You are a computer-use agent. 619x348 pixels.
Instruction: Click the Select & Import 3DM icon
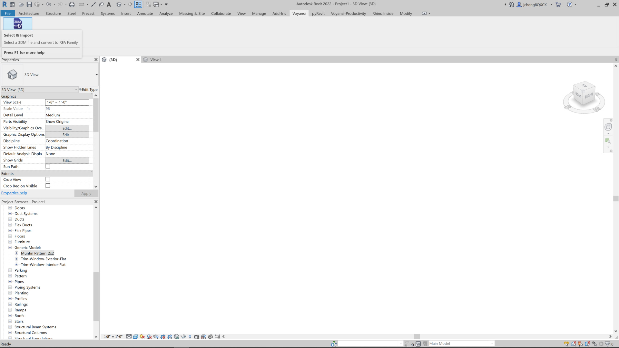coord(18,24)
